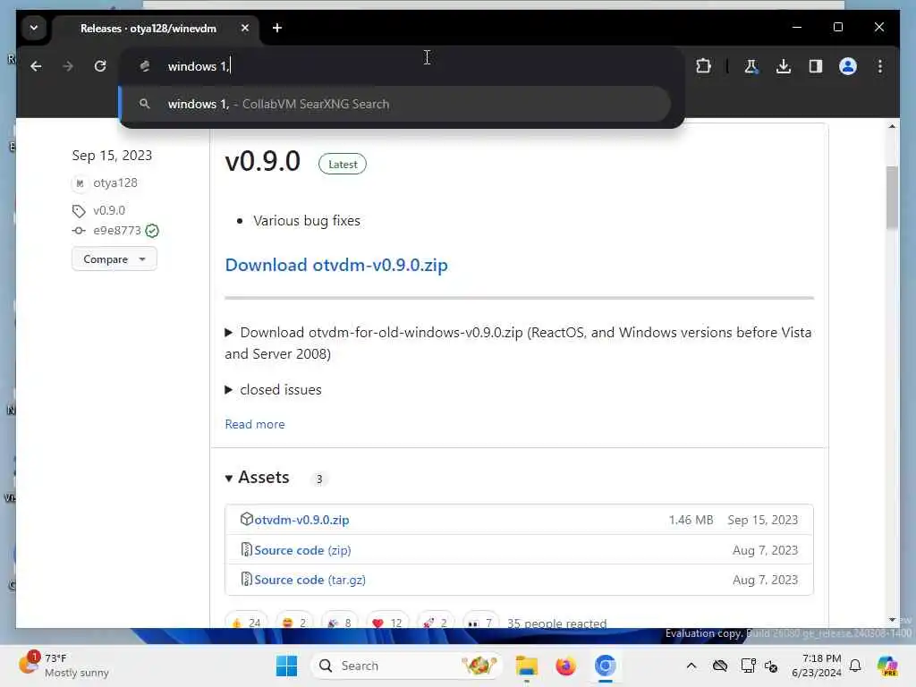Collapse the Assets section
Image resolution: width=916 pixels, height=687 pixels.
(x=257, y=478)
